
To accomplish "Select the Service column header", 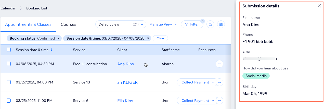I will tap(79, 50).
